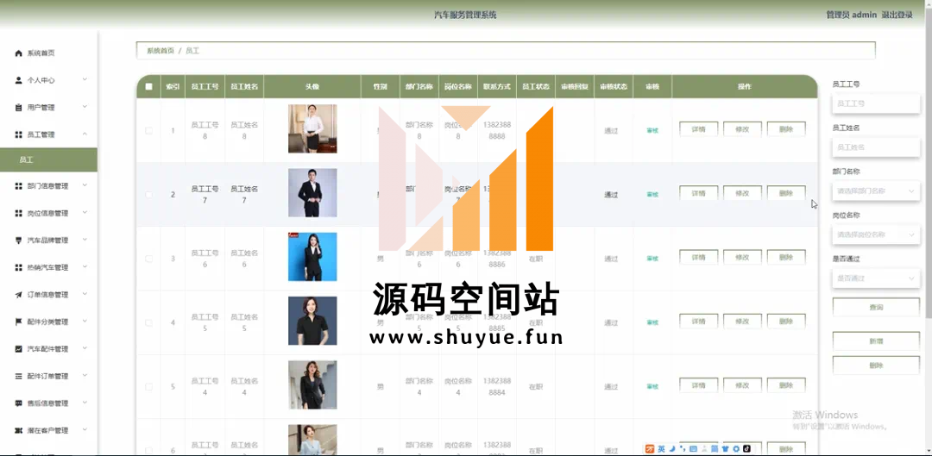The width and height of the screenshot is (932, 456).
Task: Click the grid icon for 热销汽车管理
Action: 18,268
